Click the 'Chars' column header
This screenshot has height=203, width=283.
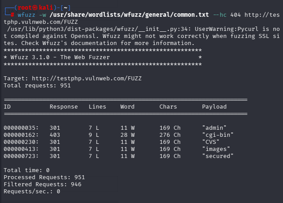coord(168,107)
